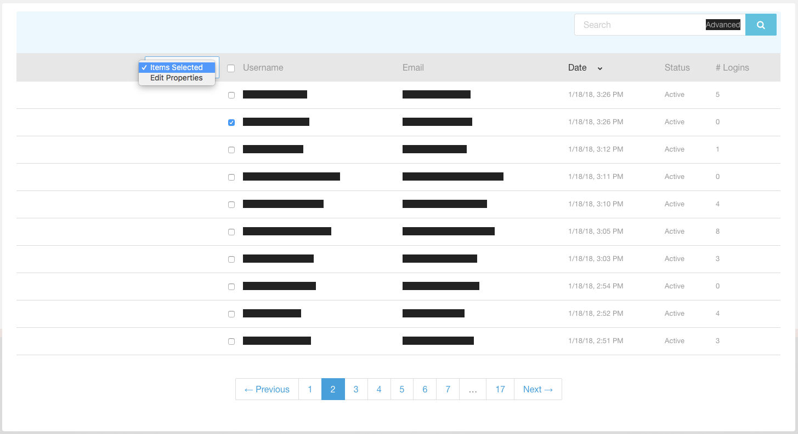This screenshot has width=798, height=434.
Task: Select Edit Properties from the open menu
Action: [x=176, y=78]
